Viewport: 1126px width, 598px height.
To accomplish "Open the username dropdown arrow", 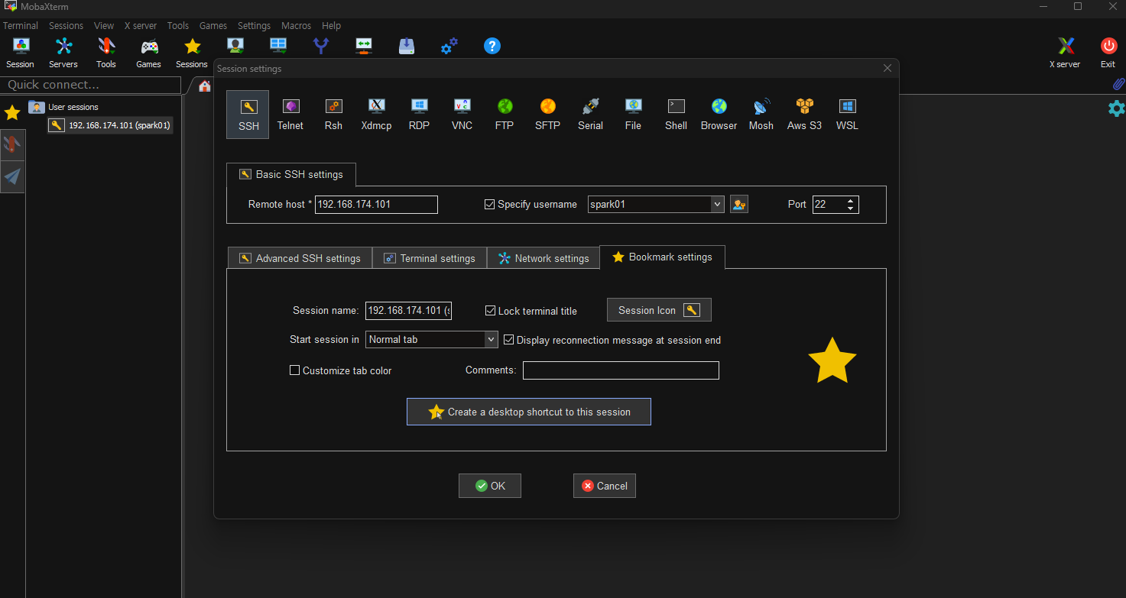I will coord(717,204).
